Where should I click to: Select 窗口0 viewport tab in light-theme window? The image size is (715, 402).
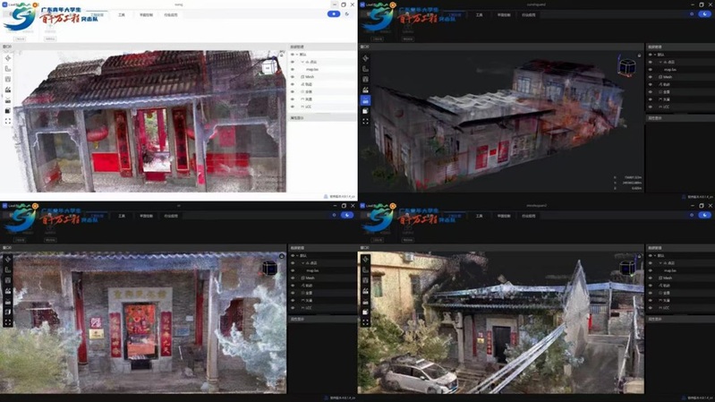7,47
